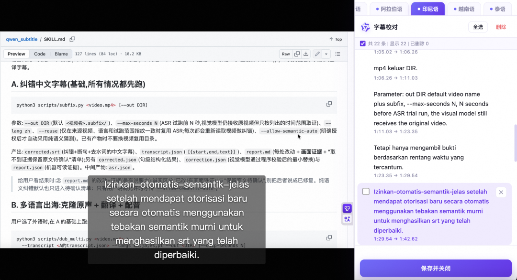Click timestamp 1:23.35 → 1:29.54
The height and width of the screenshot is (280, 517).
click(x=396, y=176)
